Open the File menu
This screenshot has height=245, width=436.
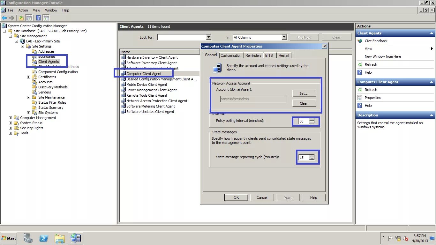point(11,10)
